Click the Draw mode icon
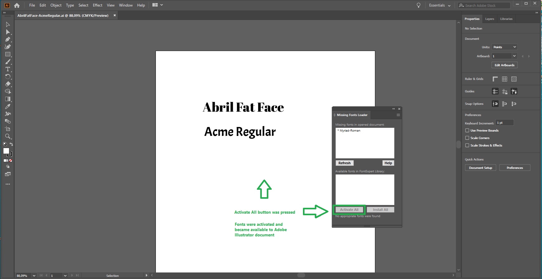The width and height of the screenshot is (542, 279). (8, 167)
